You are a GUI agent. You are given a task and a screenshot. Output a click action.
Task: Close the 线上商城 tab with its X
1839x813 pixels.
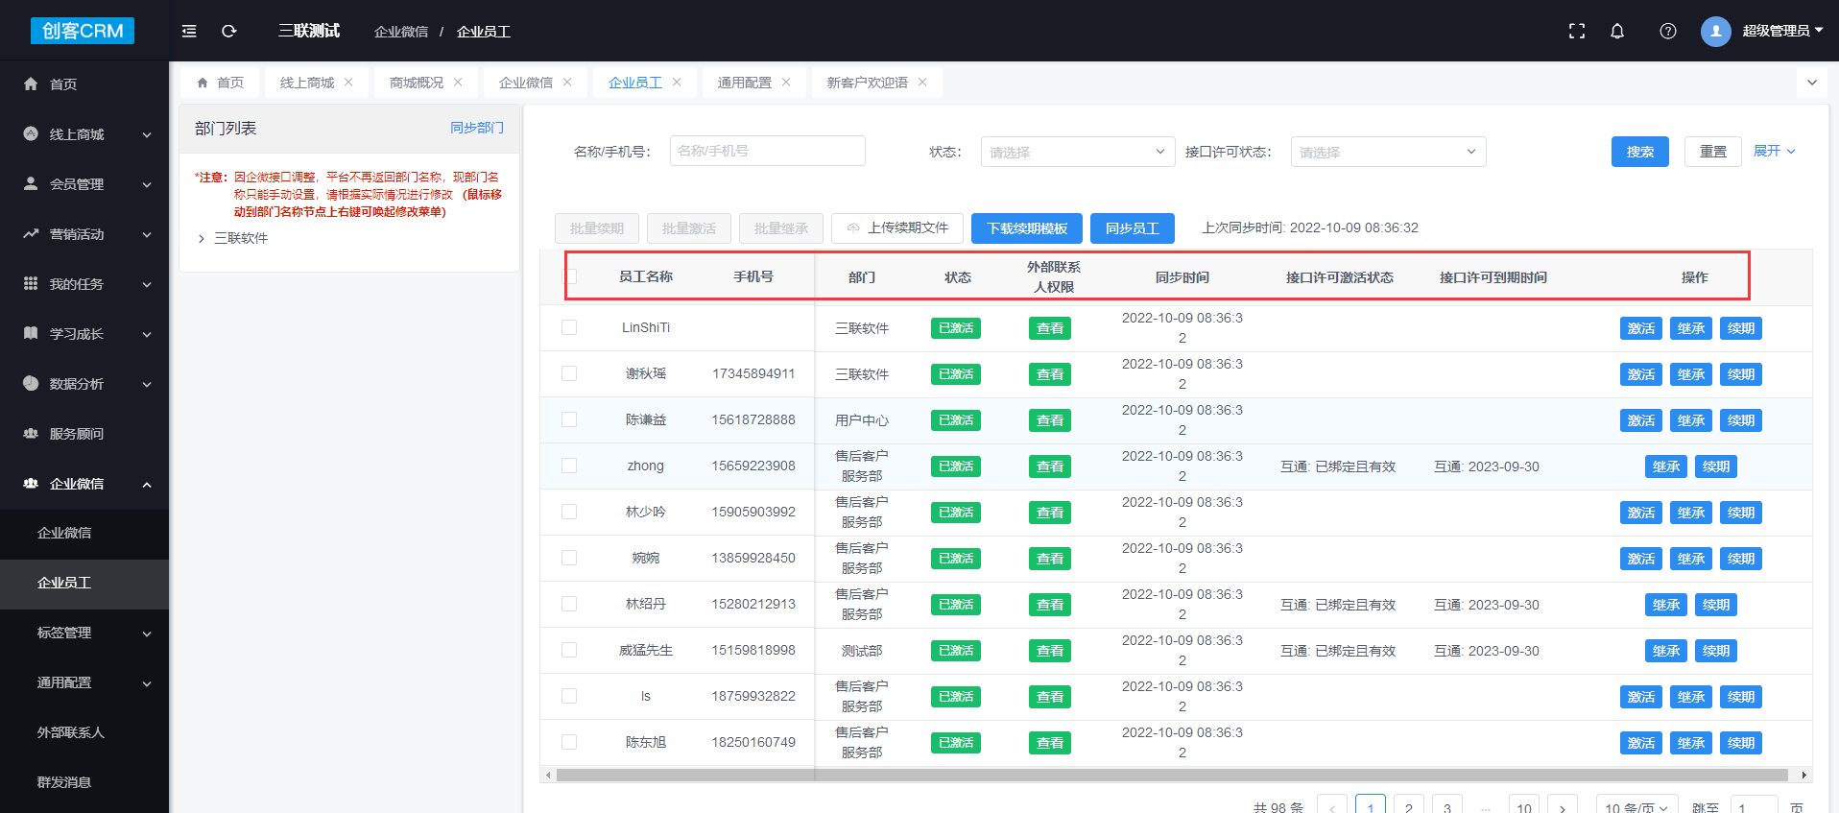348,83
